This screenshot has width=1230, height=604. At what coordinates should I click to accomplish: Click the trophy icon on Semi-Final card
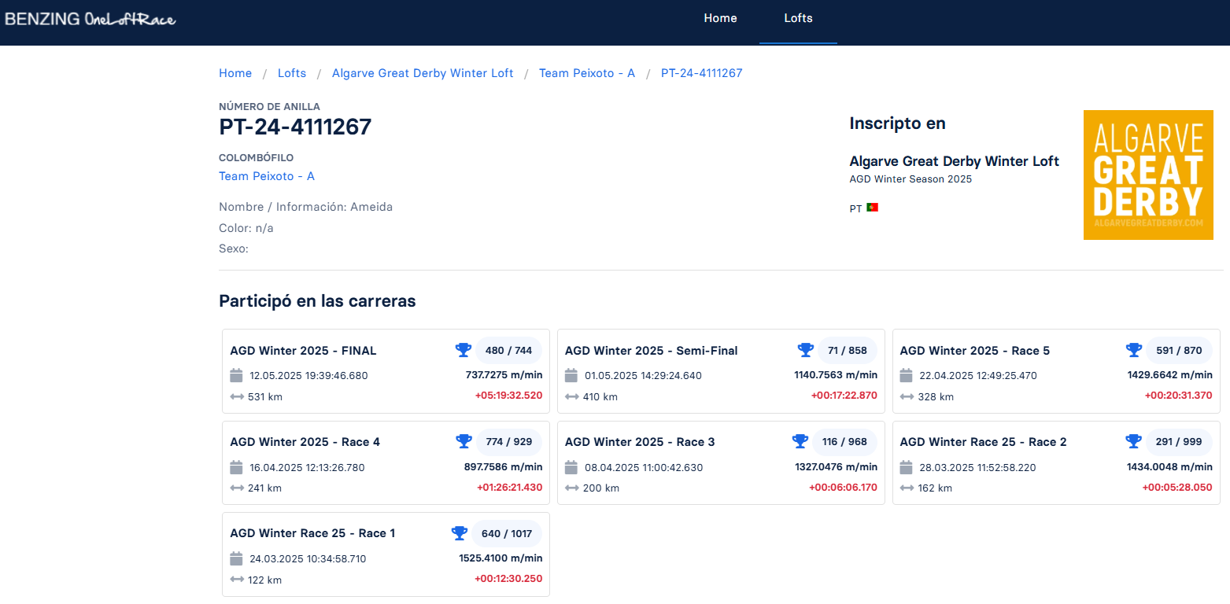pyautogui.click(x=805, y=350)
